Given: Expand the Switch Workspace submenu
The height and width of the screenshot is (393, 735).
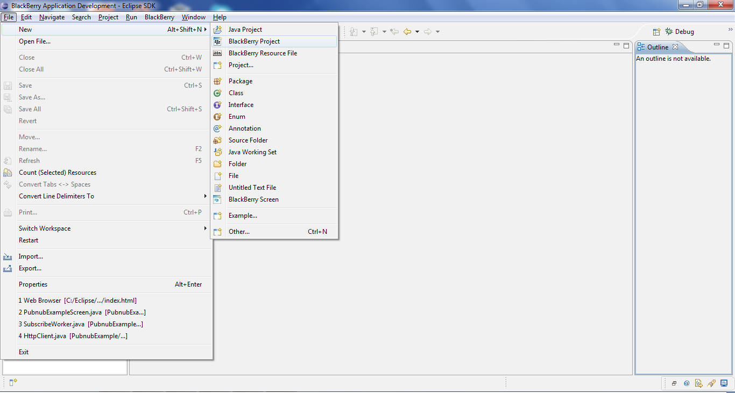Looking at the screenshot, I should [44, 228].
